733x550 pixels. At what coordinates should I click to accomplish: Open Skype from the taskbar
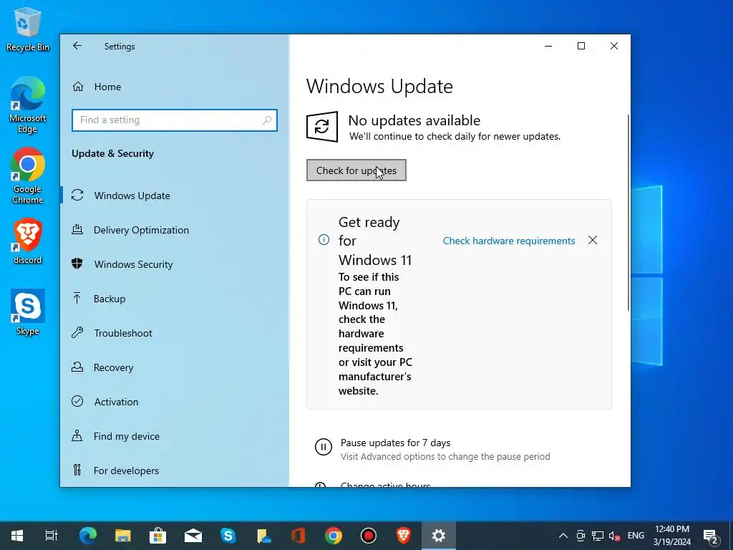click(x=228, y=536)
